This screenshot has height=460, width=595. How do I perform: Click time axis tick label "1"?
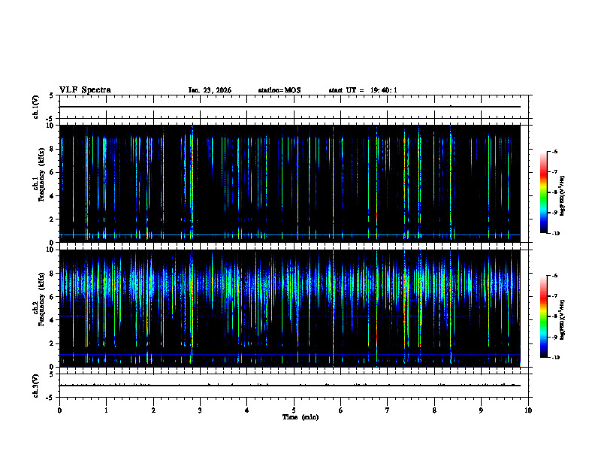click(x=106, y=410)
